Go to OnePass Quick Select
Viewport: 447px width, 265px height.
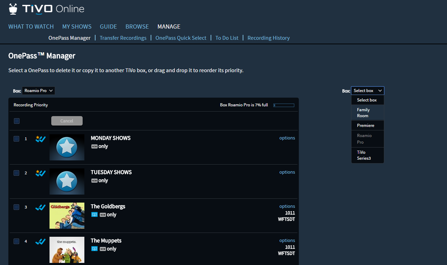click(181, 38)
